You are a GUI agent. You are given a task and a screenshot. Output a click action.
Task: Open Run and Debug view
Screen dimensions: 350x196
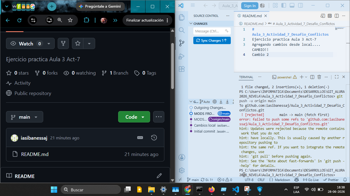182,56
